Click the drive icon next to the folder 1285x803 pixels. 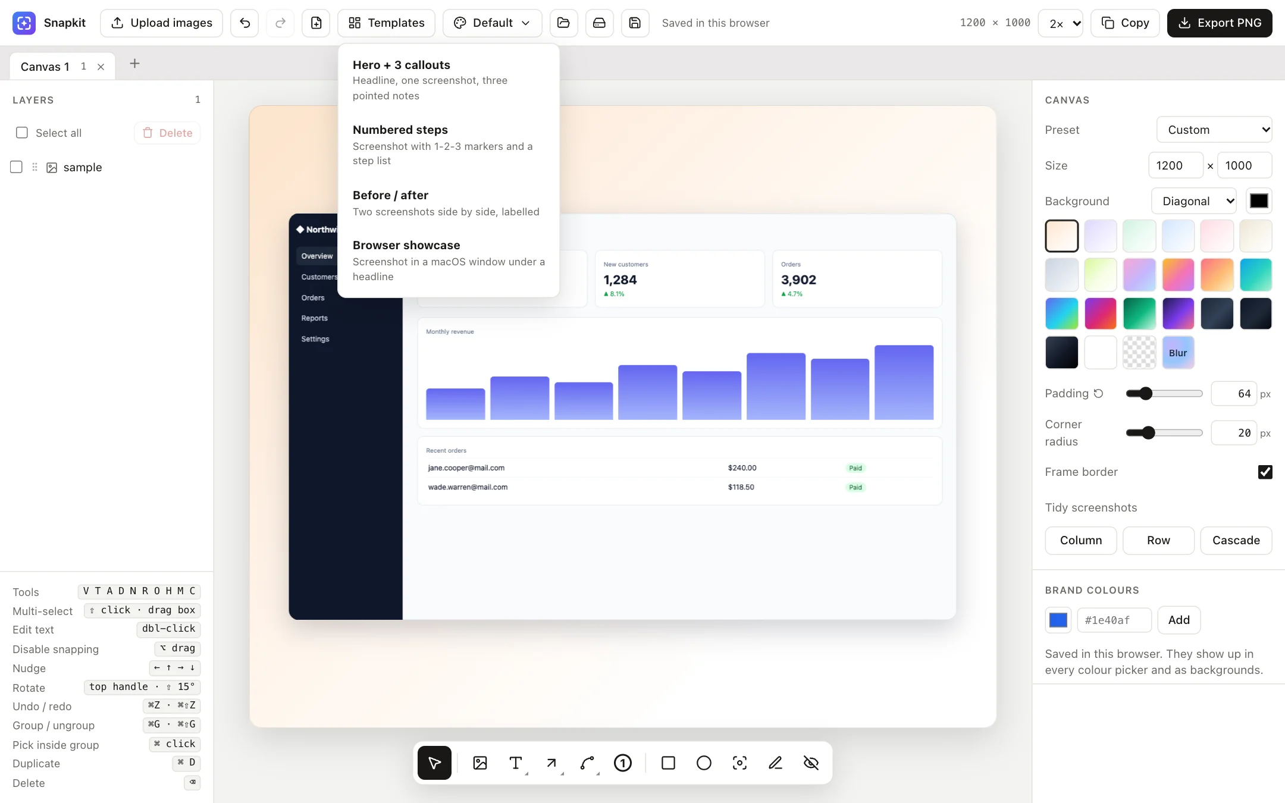599,23
